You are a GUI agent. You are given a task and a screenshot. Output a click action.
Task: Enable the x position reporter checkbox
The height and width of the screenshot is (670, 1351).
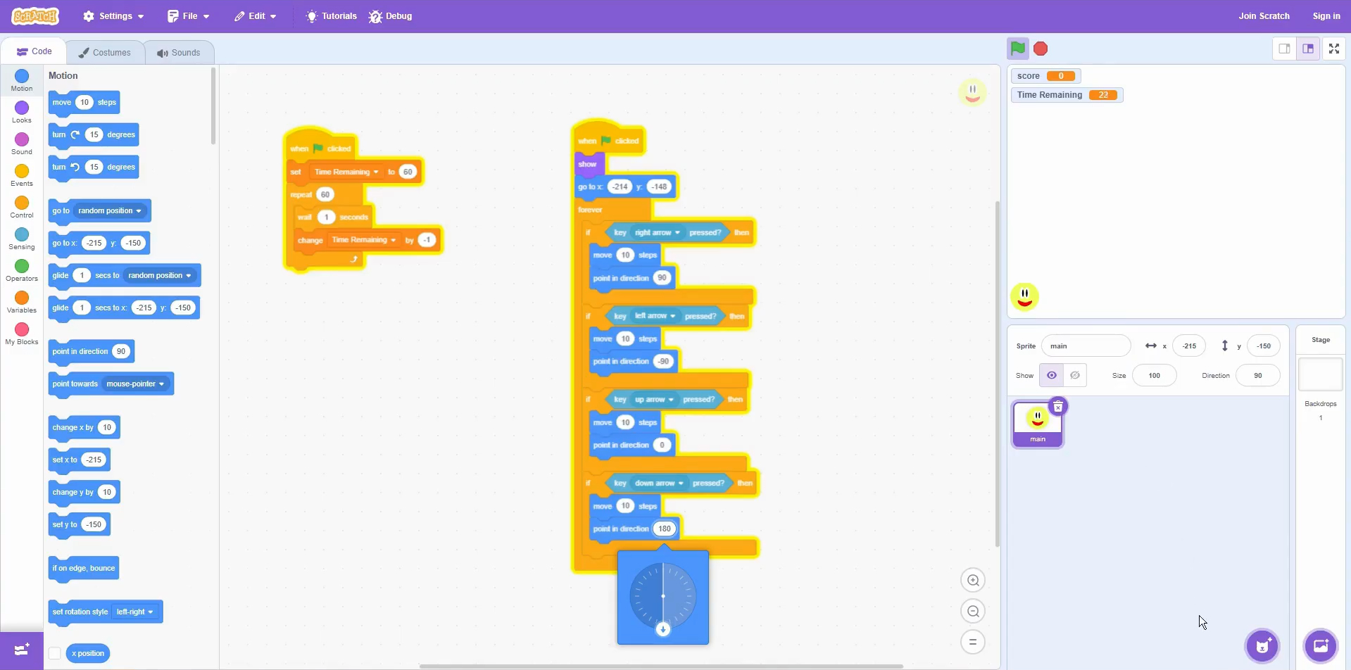[55, 653]
